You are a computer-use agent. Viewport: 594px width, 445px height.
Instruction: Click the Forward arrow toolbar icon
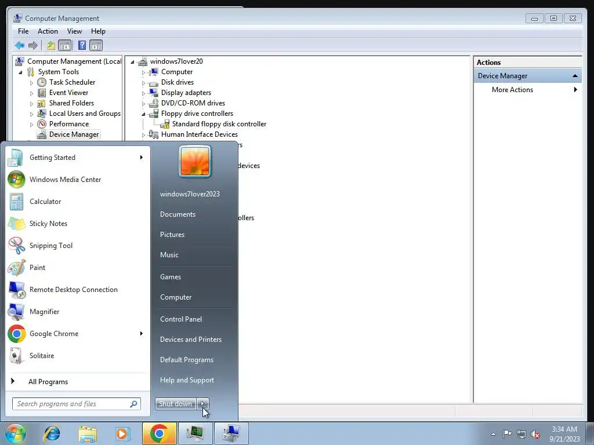33,46
